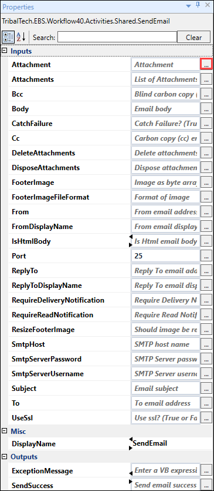Viewport: 214px width, 491px height.
Task: Select the To email address field
Action: 166,403
